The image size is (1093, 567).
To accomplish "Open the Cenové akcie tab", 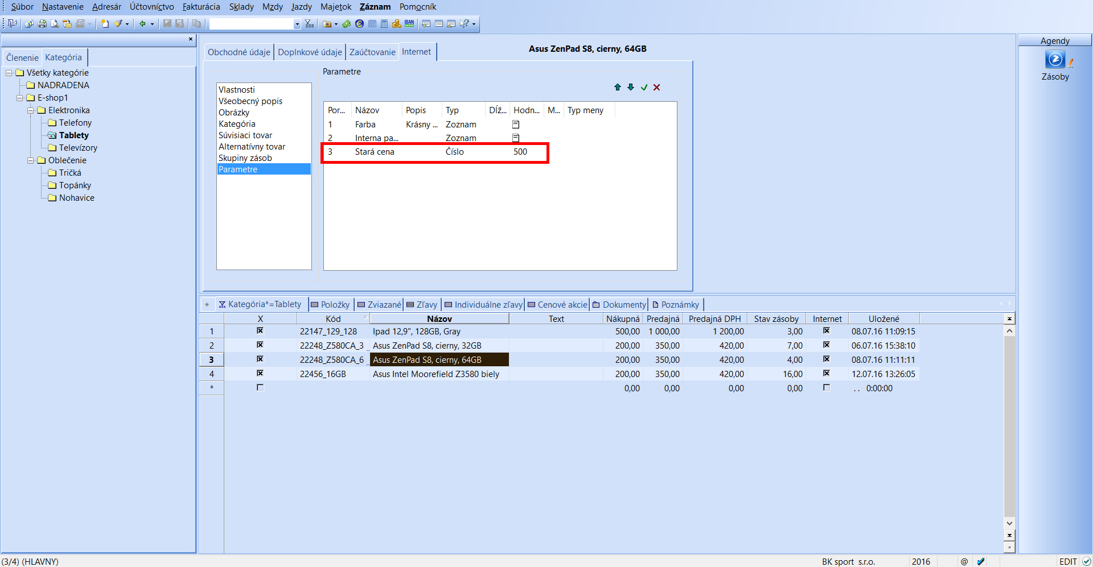I will (x=558, y=305).
